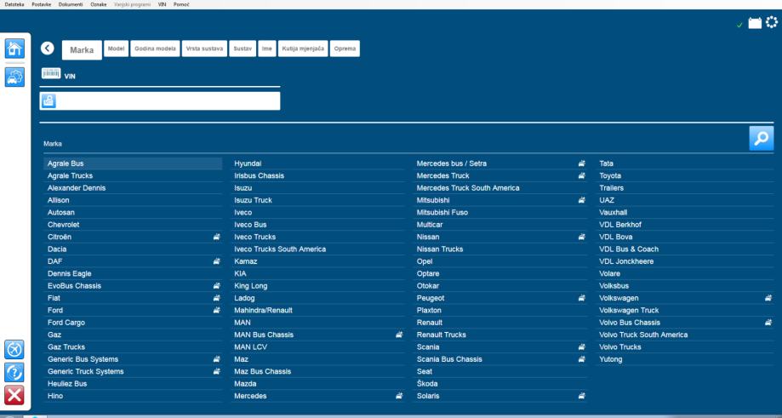Viewport: 782px width, 418px height.
Task: Click the vehicle icon beside Fiat
Action: click(216, 298)
